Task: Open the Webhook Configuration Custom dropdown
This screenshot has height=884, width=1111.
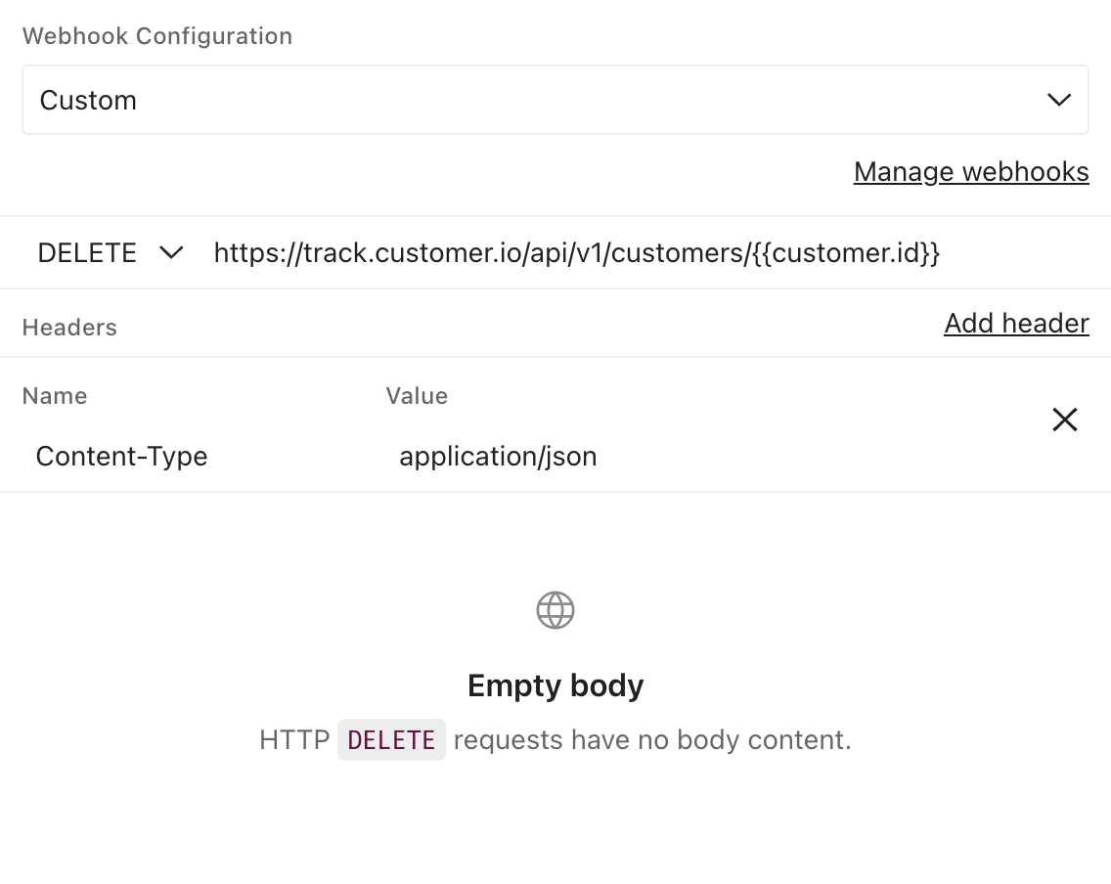Action: click(555, 100)
